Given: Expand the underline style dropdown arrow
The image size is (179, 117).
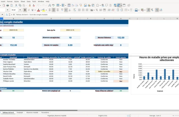Looking at the screenshot, I should pyautogui.click(x=35, y=10).
